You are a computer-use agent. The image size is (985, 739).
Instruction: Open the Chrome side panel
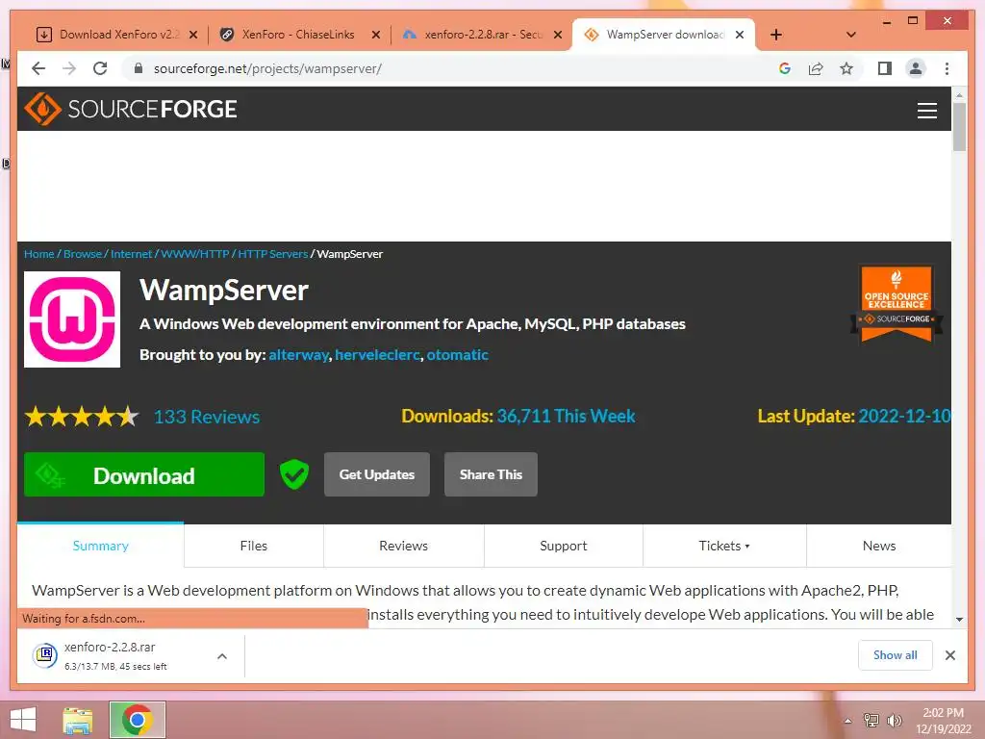click(x=885, y=68)
